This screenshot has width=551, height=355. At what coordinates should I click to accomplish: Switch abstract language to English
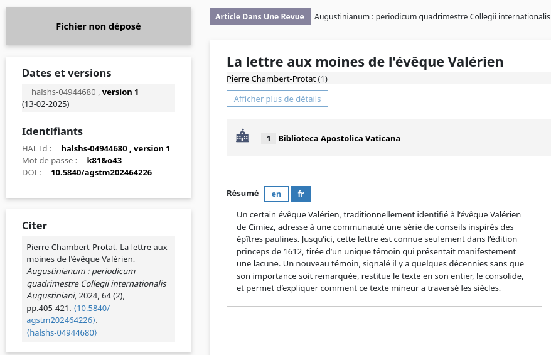[x=276, y=194]
